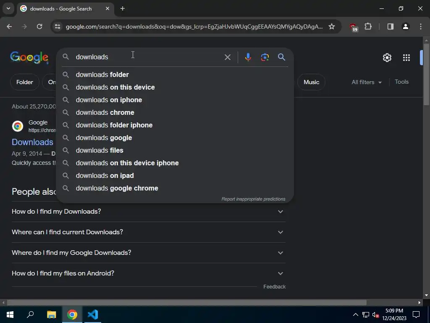Click the vertical scrollbar thumb
This screenshot has height=323, width=430.
click(426, 74)
